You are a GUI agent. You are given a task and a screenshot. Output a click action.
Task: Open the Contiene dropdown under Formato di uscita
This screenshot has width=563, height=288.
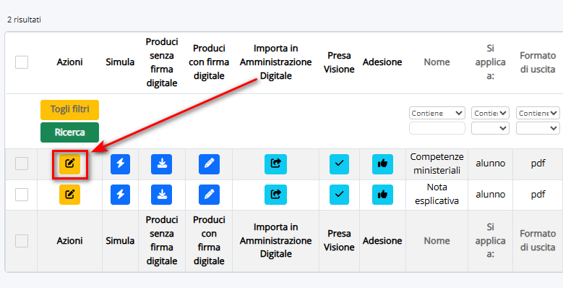(x=538, y=113)
